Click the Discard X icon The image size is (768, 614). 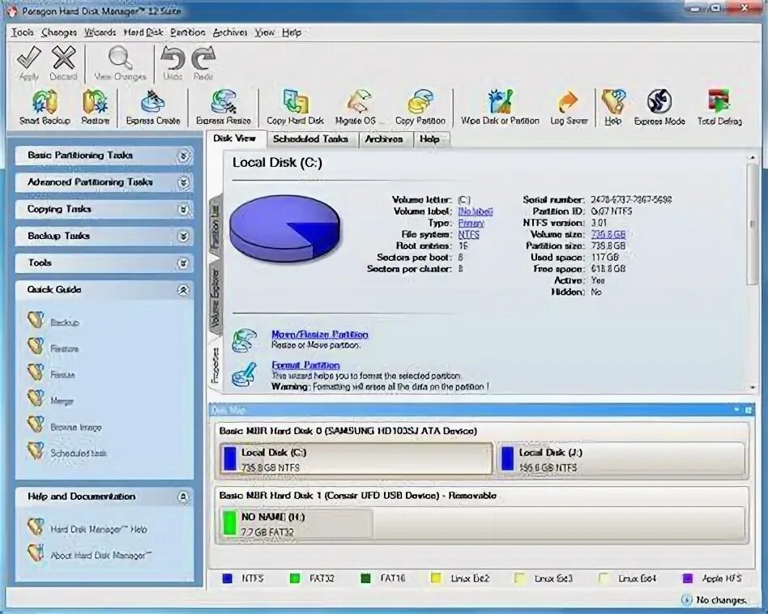coord(64,58)
